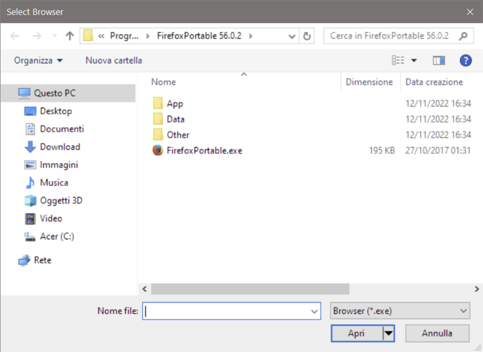Screen dimensions: 483x352
Task: Click the Firefox icon of FirefoxPortable.exe
Action: pyautogui.click(x=158, y=150)
